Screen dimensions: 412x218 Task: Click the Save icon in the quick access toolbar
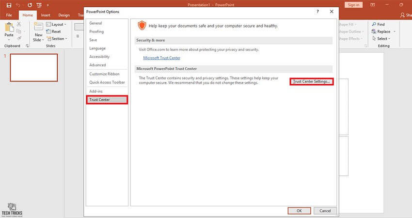9,5
